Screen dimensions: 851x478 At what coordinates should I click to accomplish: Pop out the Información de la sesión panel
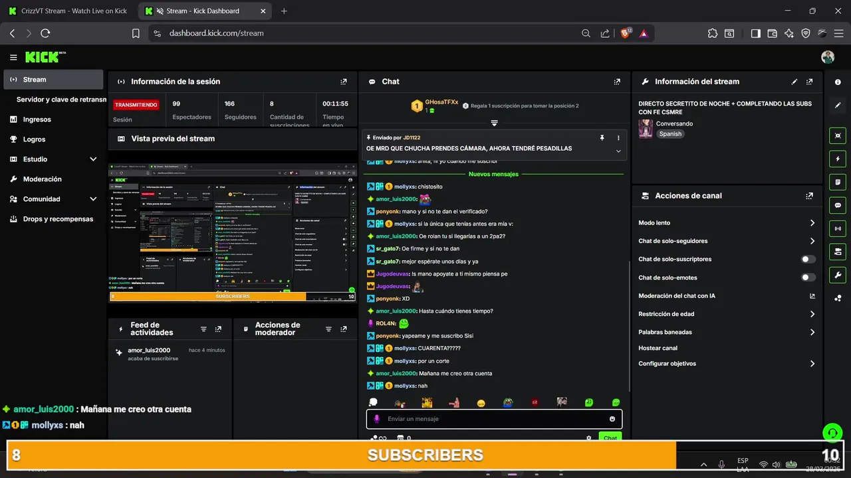344,82
